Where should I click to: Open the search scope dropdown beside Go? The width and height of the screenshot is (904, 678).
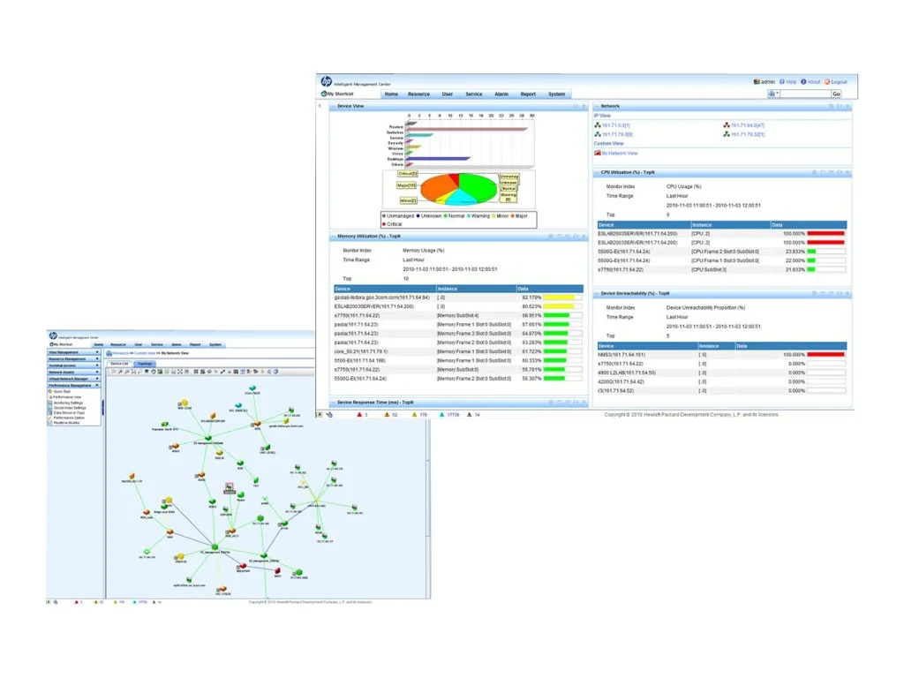pos(772,93)
